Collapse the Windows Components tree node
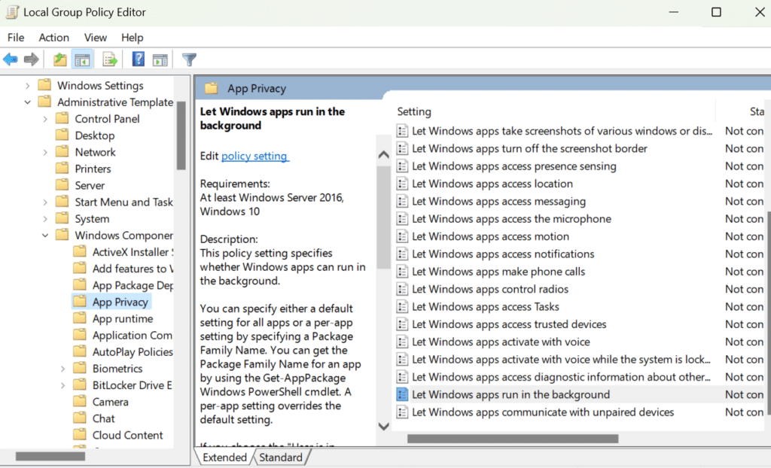This screenshot has height=468, width=771. [45, 236]
